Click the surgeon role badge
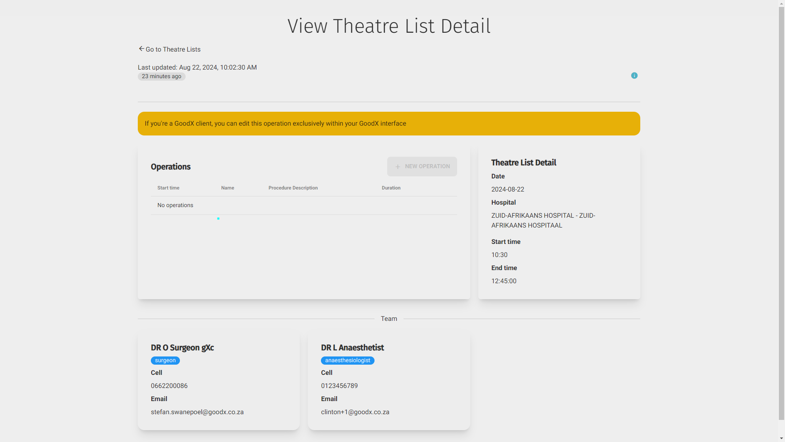Image resolution: width=785 pixels, height=442 pixels. point(165,361)
